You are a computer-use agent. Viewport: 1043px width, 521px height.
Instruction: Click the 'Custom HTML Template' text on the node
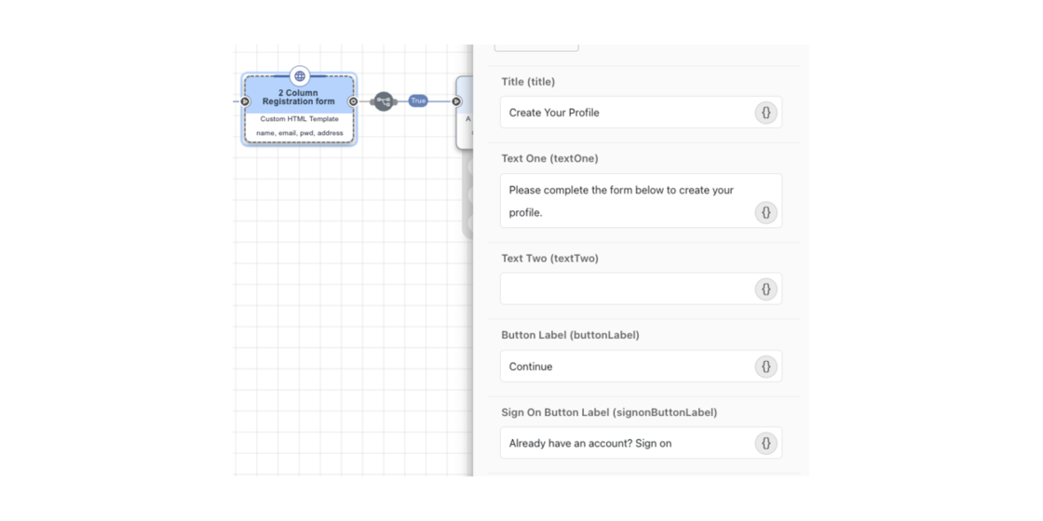coord(299,119)
